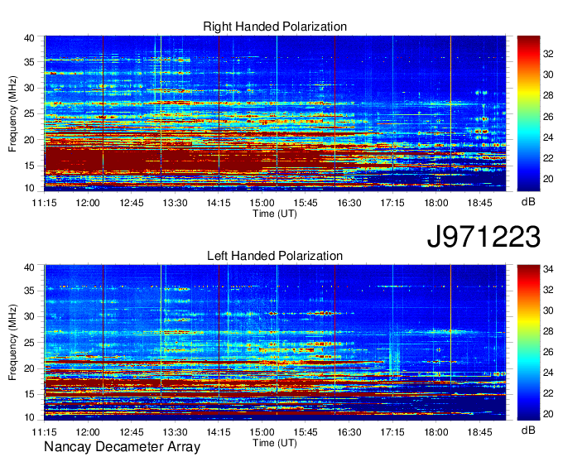
Task: Click the 20 MHz tick on Right Handed plot
Action: point(29,140)
